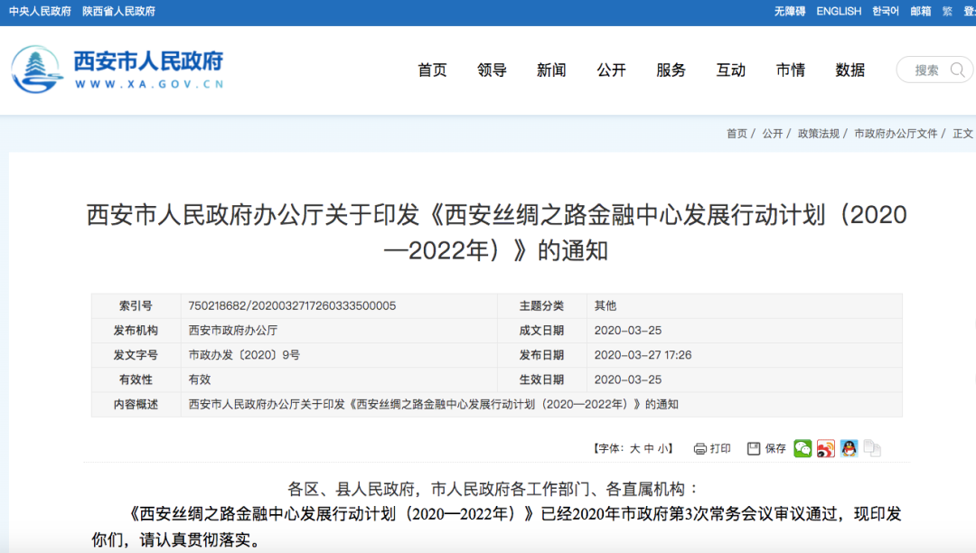Click the printer icon
Screen dimensions: 976x553
(700, 448)
